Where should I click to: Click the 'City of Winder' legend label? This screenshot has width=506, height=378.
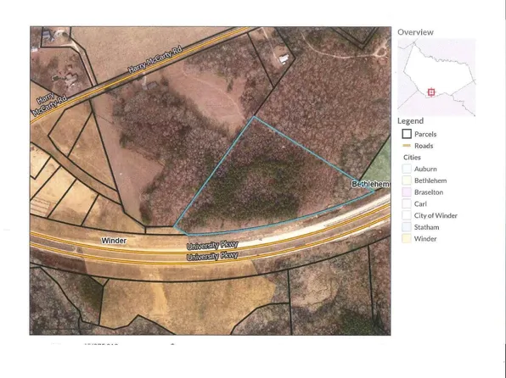[x=436, y=215]
